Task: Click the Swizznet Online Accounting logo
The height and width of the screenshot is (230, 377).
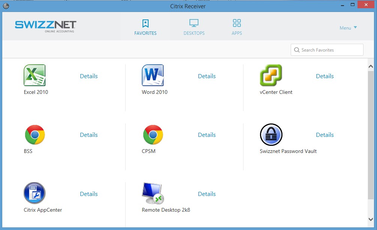Action: 45,26
